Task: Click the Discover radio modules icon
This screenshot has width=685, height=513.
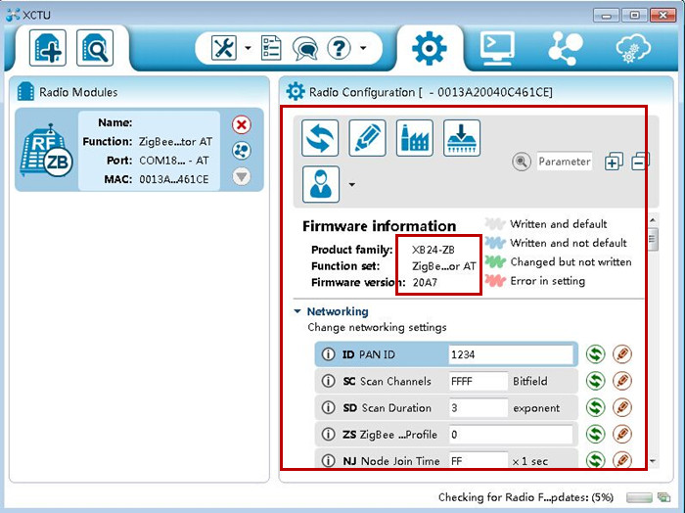Action: point(95,48)
